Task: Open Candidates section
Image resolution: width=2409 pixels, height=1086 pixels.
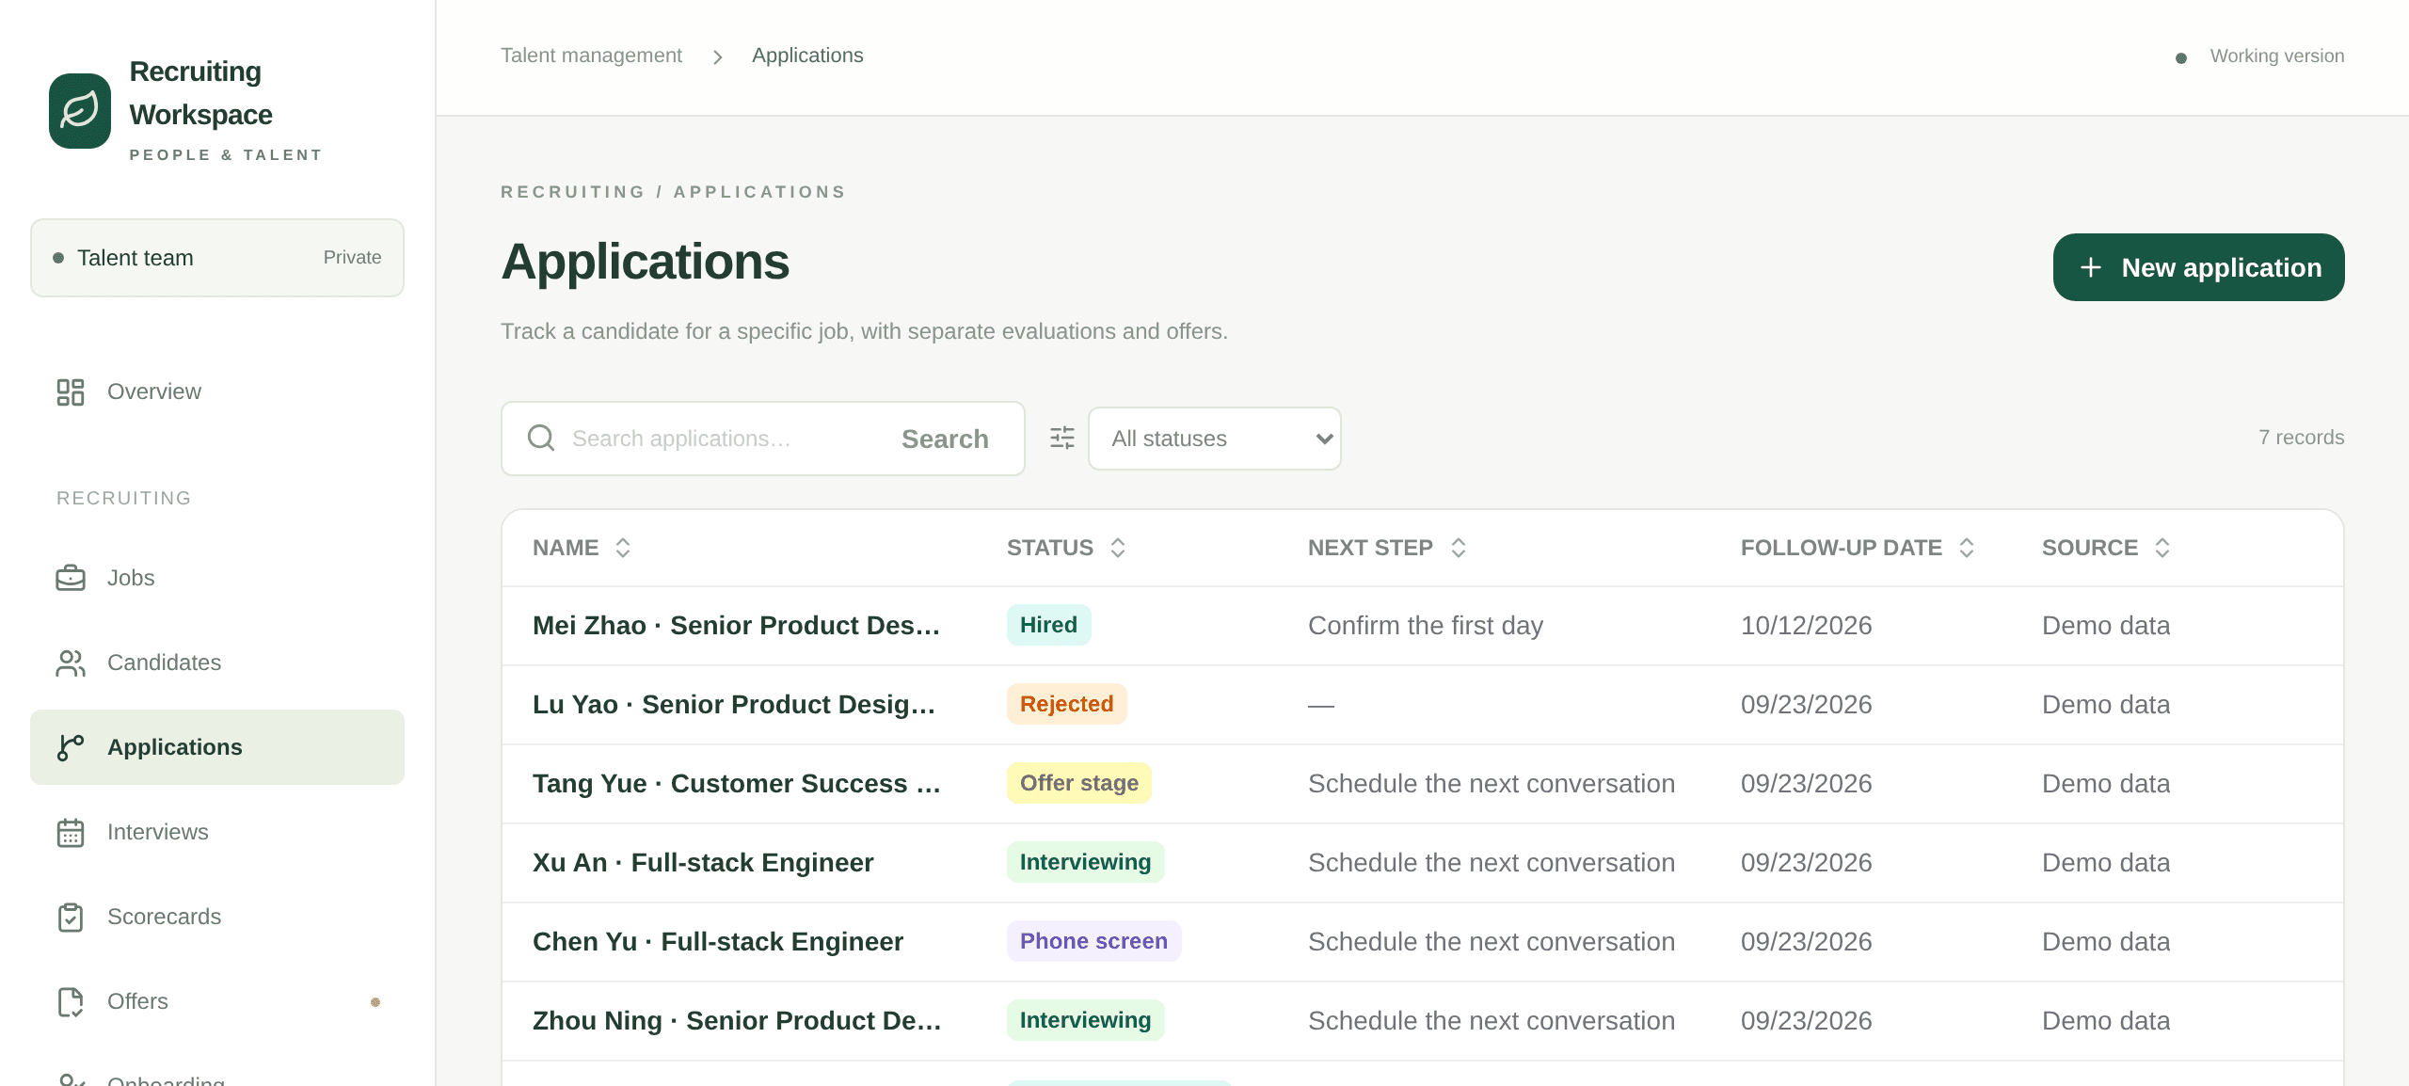Action: [217, 663]
